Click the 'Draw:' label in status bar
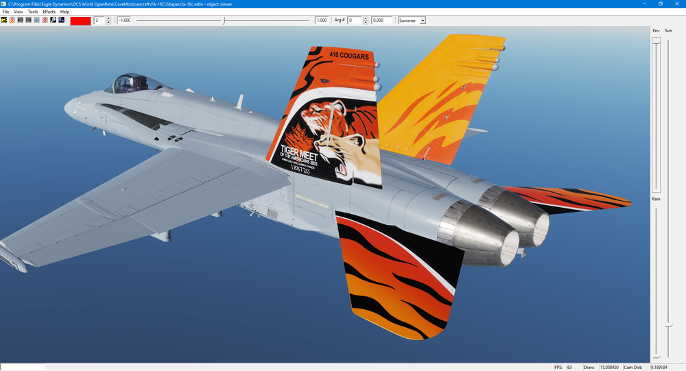Screen dimensions: 686x371 coord(589,367)
